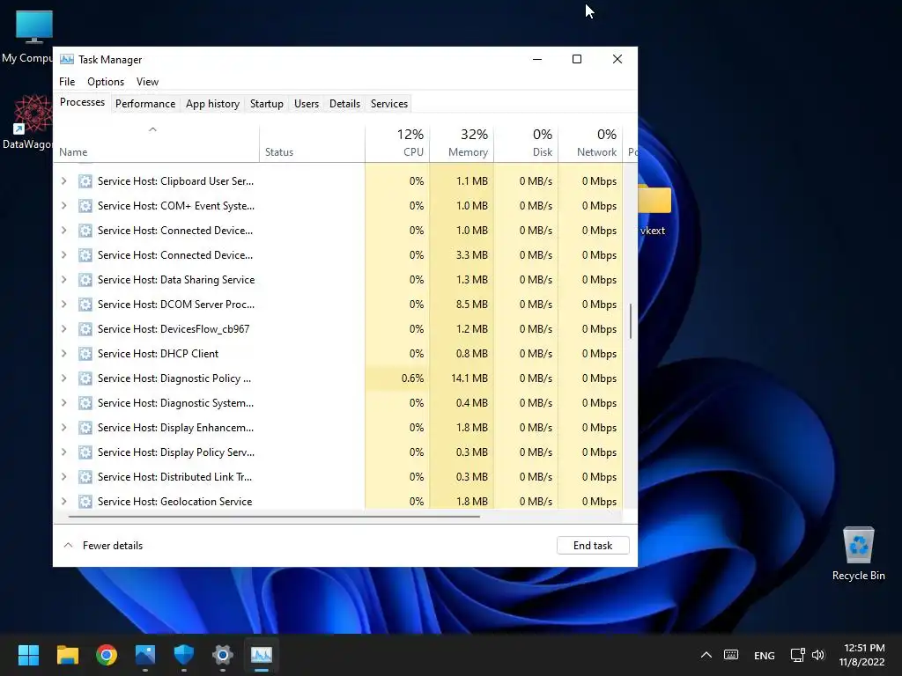Switch to the Performance tab
The image size is (902, 676).
(145, 104)
